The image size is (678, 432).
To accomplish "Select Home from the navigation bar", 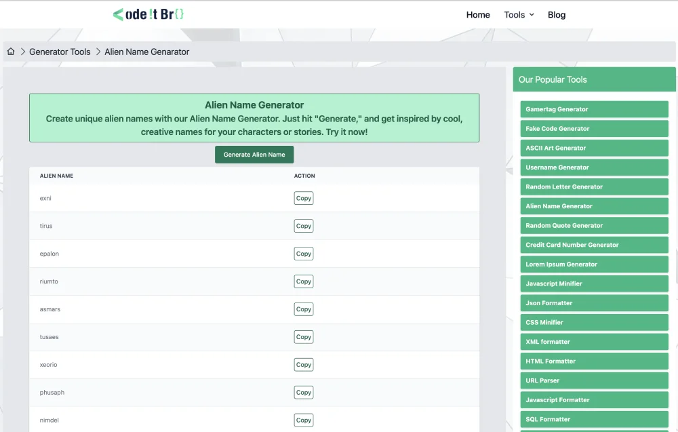I will (478, 14).
